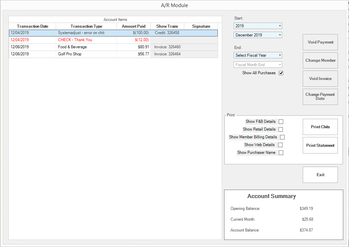Screen dimensions: 349x247
Task: Enable Show Purchaser Name checkbox
Action: pos(281,153)
